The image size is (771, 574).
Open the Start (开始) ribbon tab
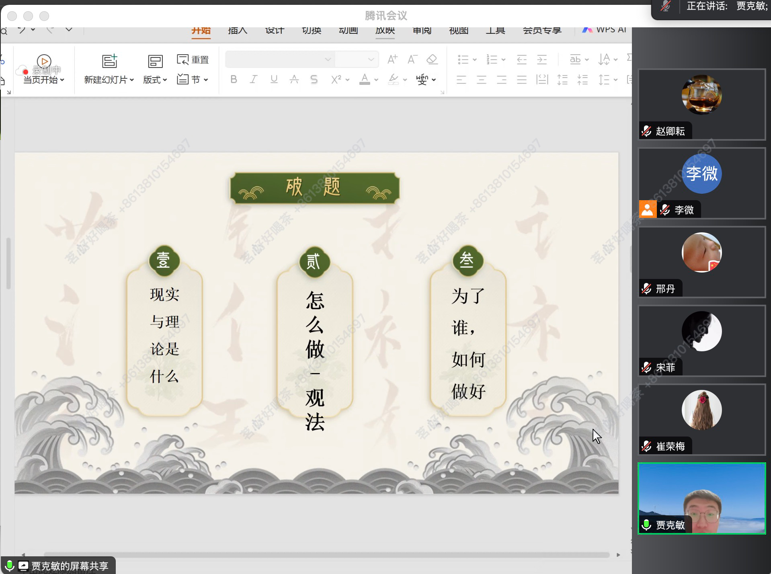[201, 31]
